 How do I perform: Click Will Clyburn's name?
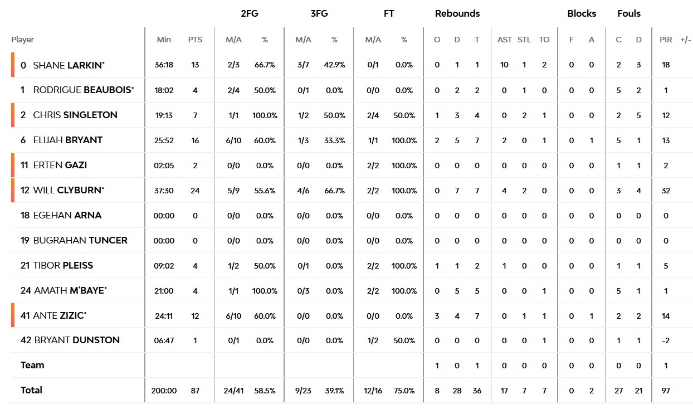click(68, 191)
